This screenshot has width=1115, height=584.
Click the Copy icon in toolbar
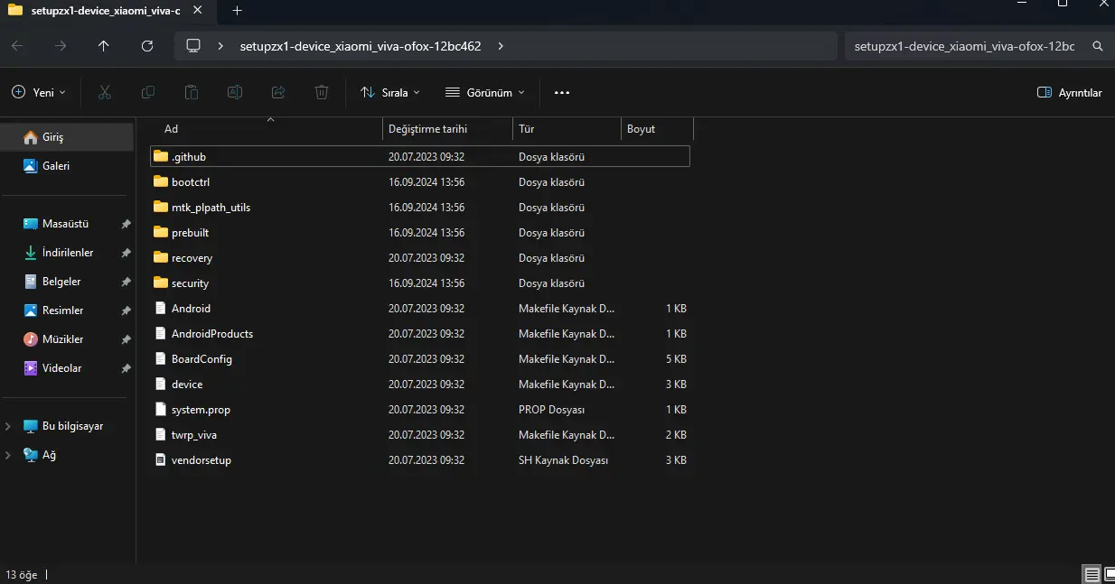(x=148, y=92)
